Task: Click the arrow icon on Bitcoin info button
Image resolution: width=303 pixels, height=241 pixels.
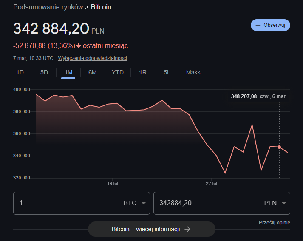Action: [187, 229]
